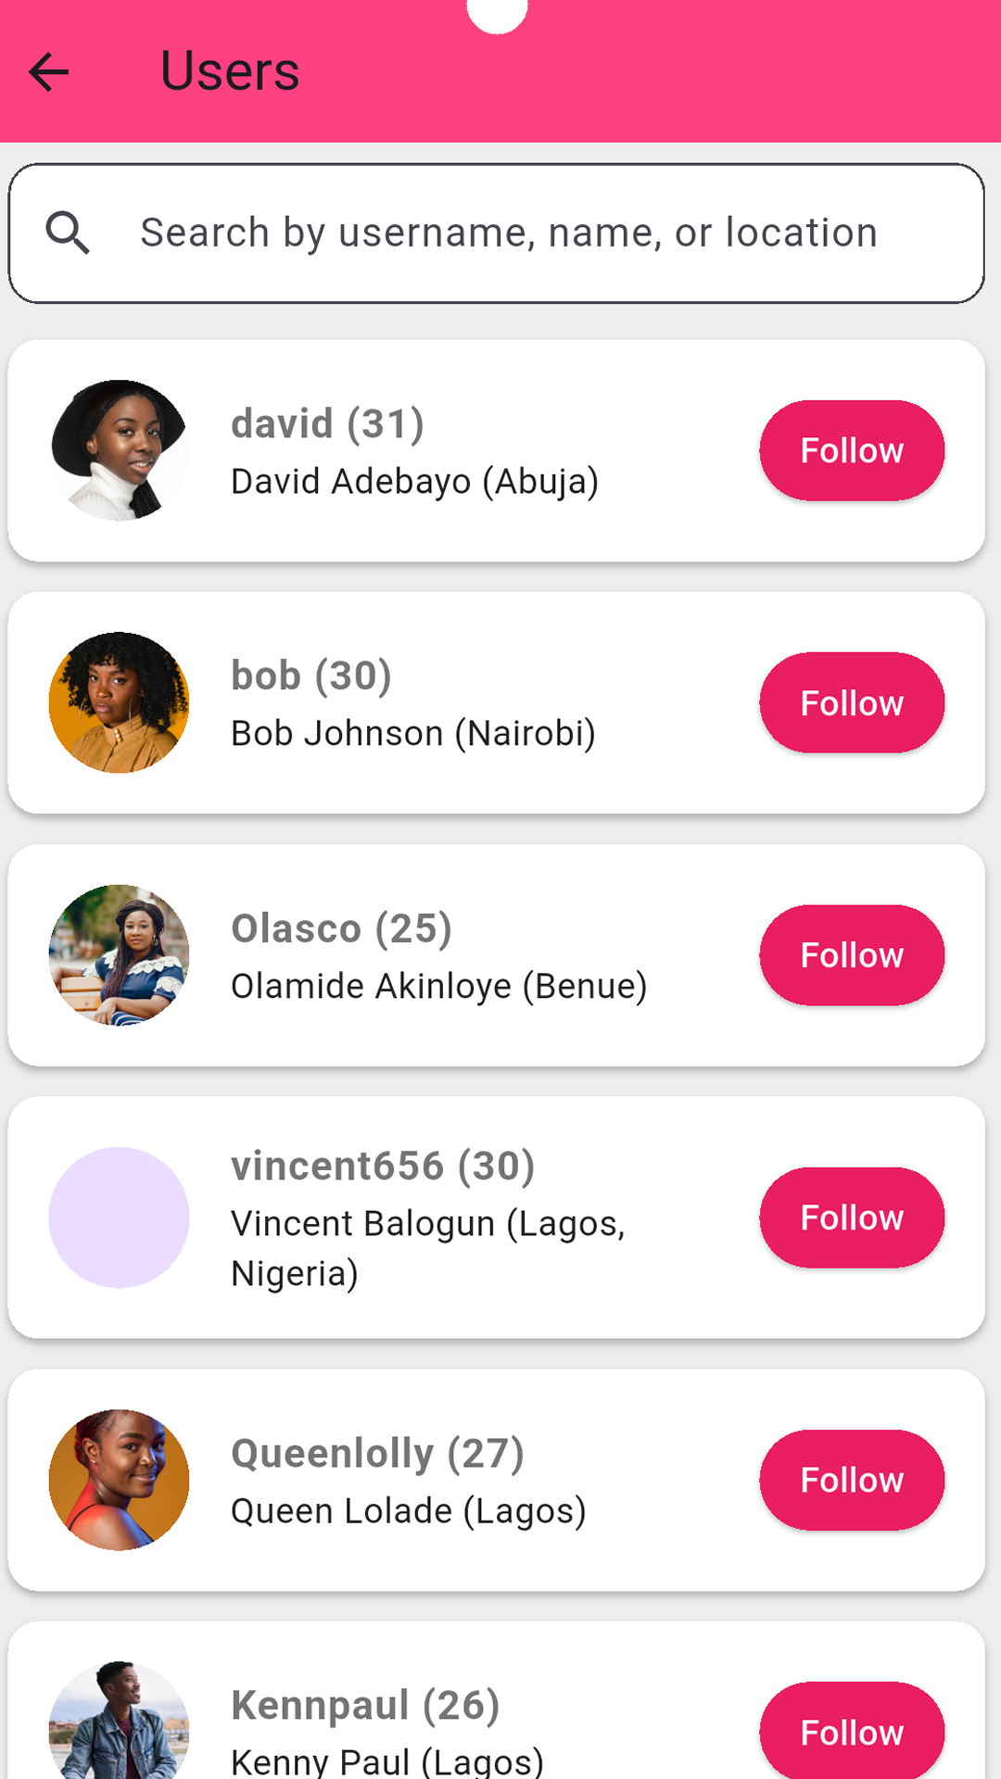Tap the back arrow icon

pyautogui.click(x=49, y=71)
